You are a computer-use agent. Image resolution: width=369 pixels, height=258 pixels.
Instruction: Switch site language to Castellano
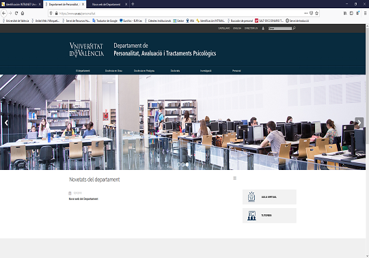point(224,29)
